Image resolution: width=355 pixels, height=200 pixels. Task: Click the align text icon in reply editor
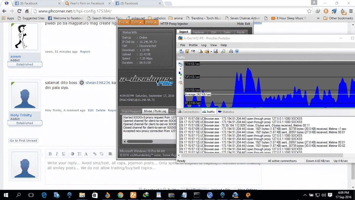point(110,154)
